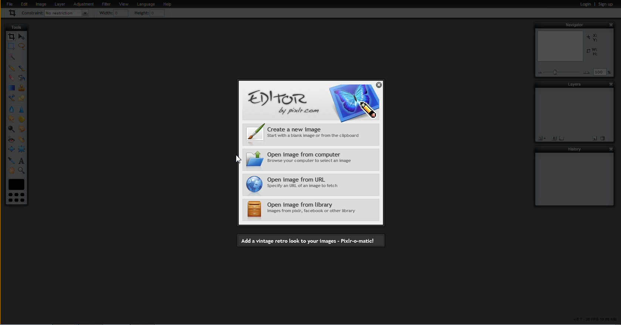This screenshot has height=325, width=621.
Task: Select the Lasso tool
Action: (x=21, y=46)
